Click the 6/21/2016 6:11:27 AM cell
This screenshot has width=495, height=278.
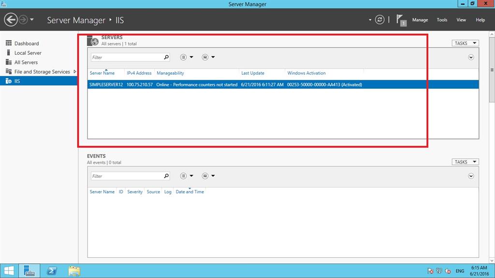click(x=262, y=85)
